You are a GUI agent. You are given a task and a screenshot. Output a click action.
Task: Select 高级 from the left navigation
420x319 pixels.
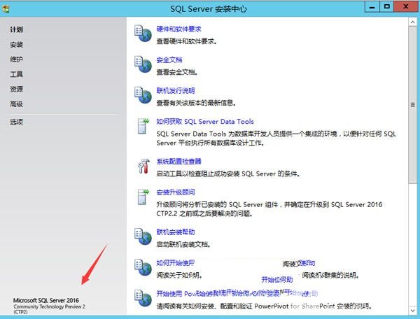pos(17,104)
